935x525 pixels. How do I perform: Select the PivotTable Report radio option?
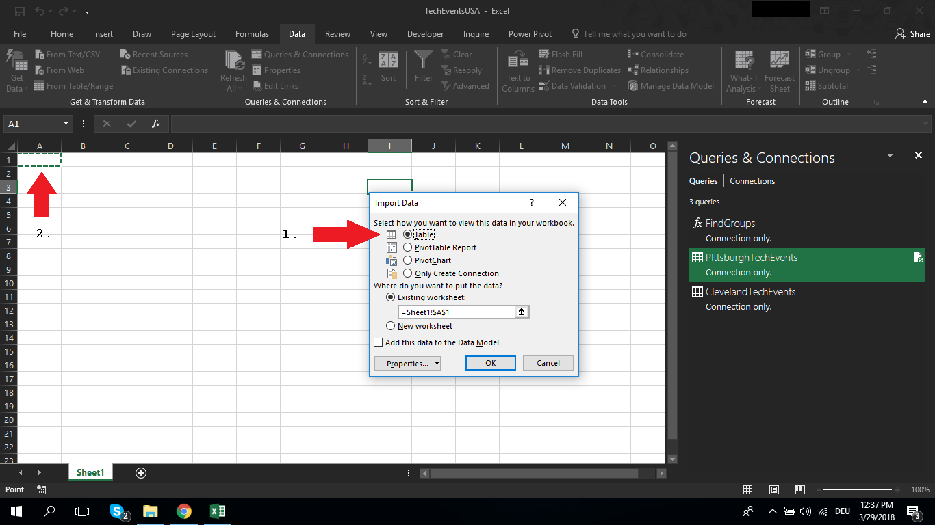pos(408,247)
